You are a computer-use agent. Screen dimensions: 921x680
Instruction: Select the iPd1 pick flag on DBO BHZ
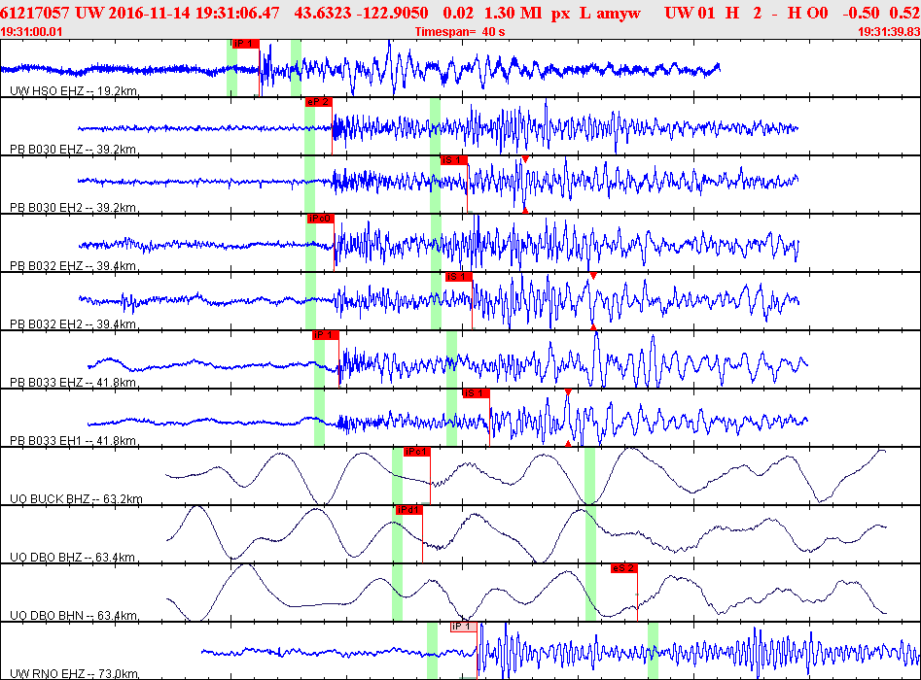click(408, 510)
